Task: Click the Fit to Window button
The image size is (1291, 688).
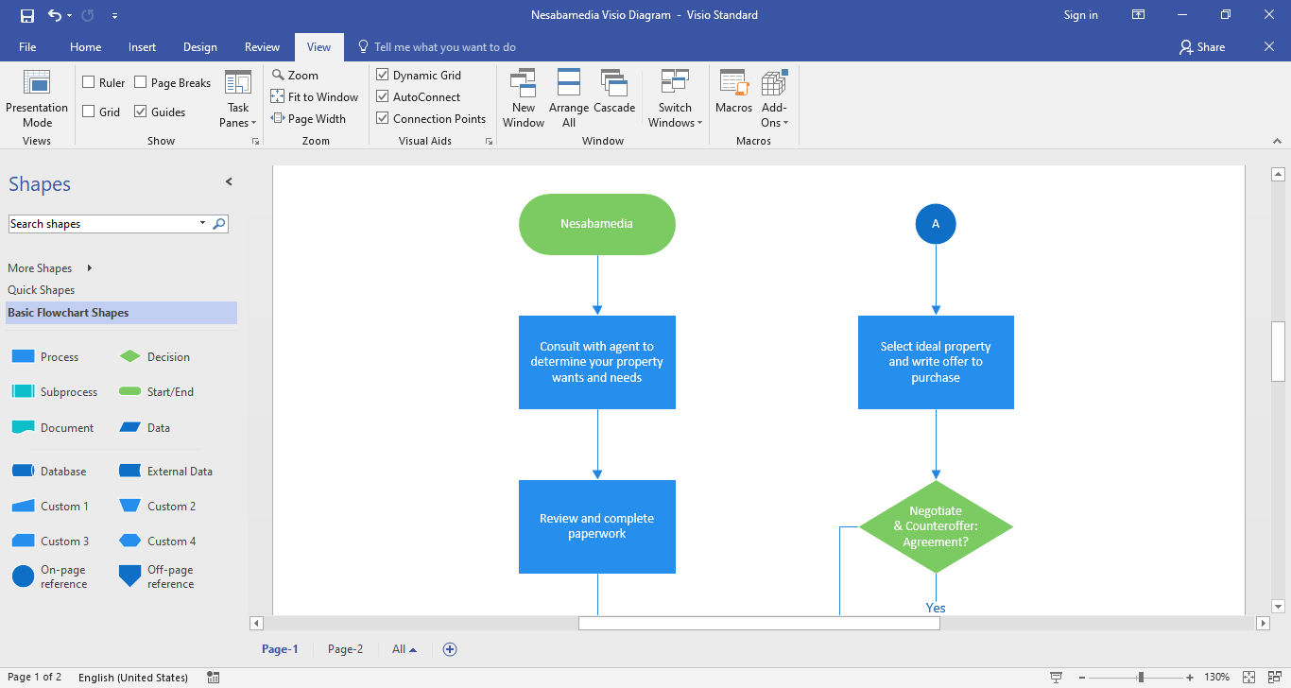Action: point(315,96)
